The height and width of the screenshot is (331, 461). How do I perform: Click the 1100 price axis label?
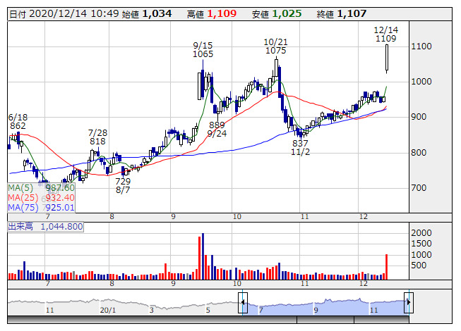421,46
